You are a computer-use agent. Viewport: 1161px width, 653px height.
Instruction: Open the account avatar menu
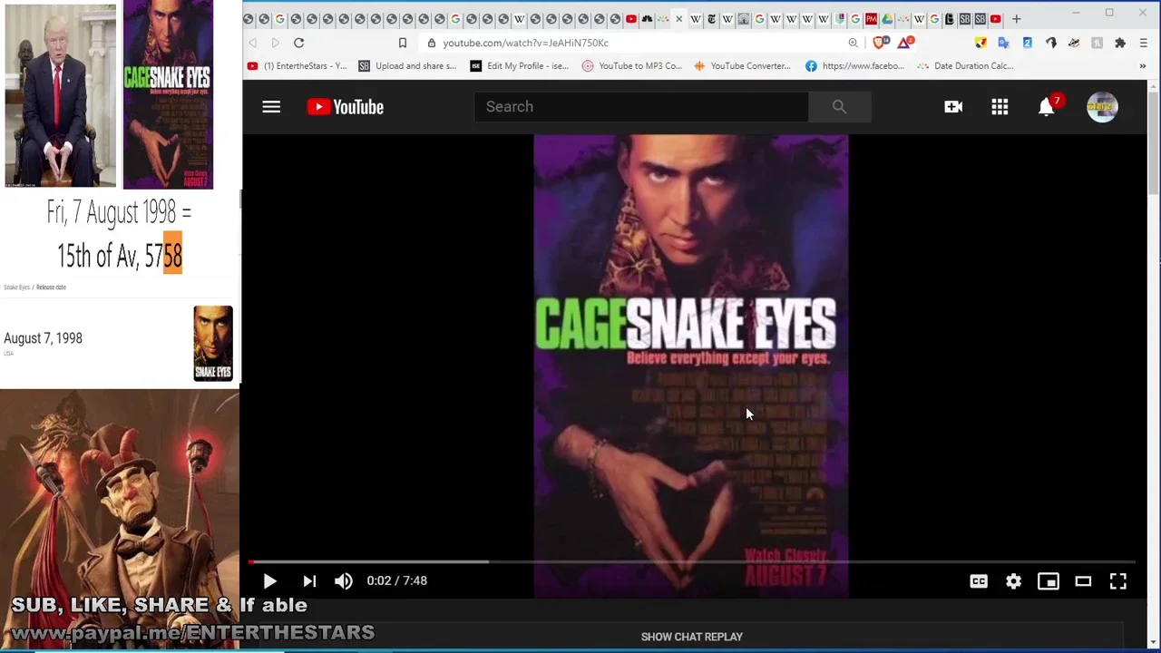coord(1102,107)
